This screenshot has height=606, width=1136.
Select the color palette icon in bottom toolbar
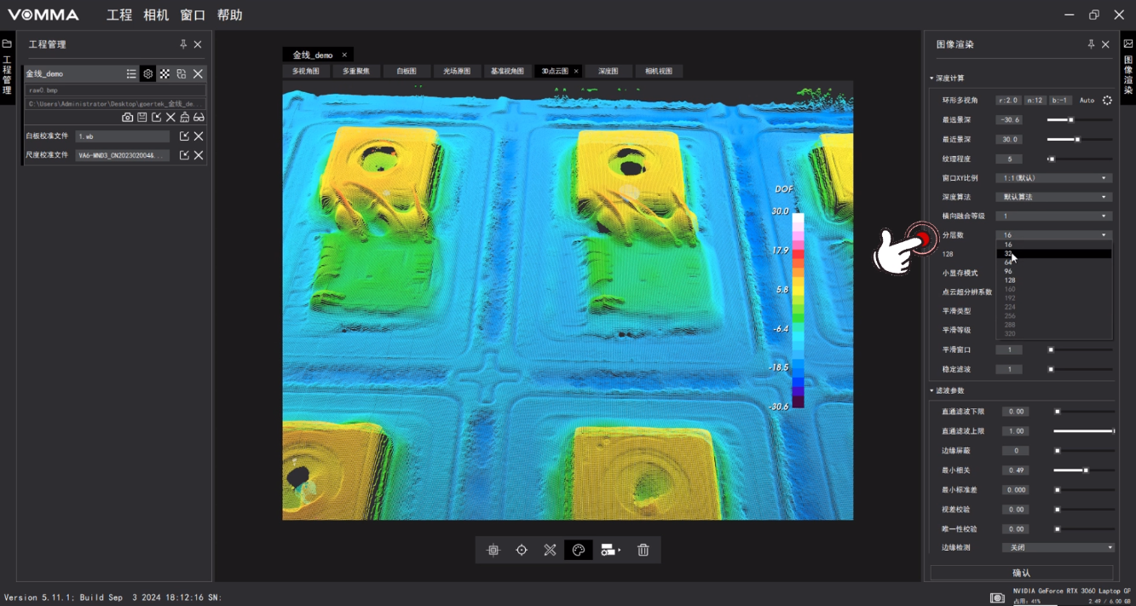579,551
